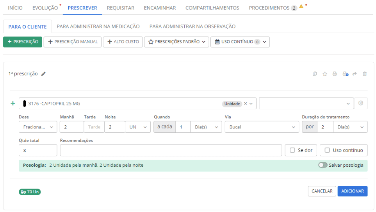Change the Quando Dia(s) frequency dropdown

(206, 127)
